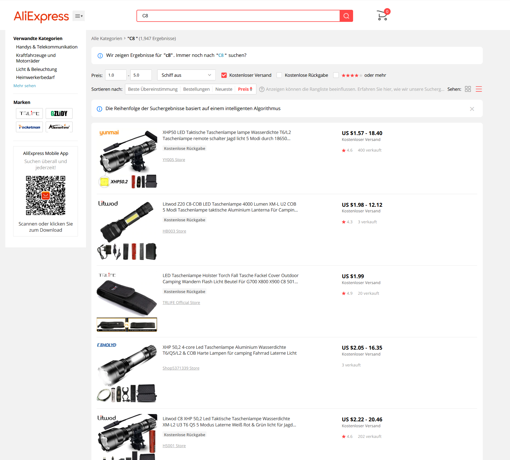Select the GZLIDY brand logo

point(59,113)
